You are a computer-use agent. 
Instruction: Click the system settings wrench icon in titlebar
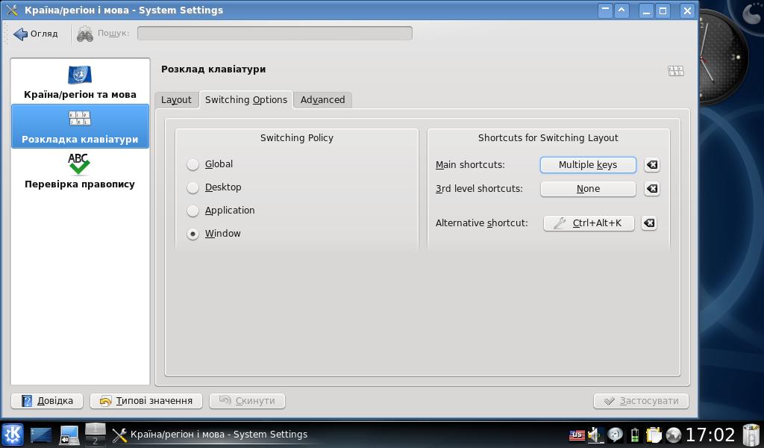pyautogui.click(x=12, y=10)
